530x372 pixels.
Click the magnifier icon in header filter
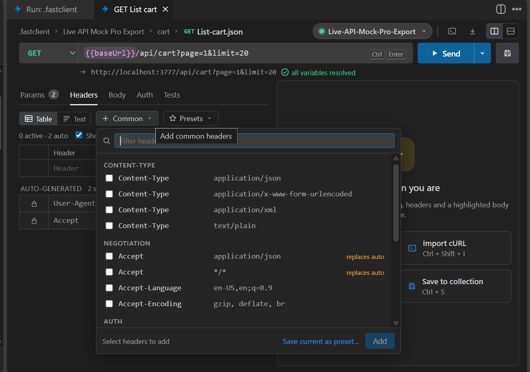(107, 141)
